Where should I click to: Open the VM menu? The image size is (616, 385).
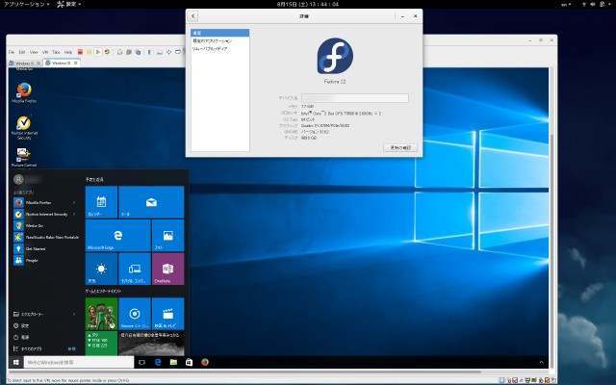(x=45, y=52)
